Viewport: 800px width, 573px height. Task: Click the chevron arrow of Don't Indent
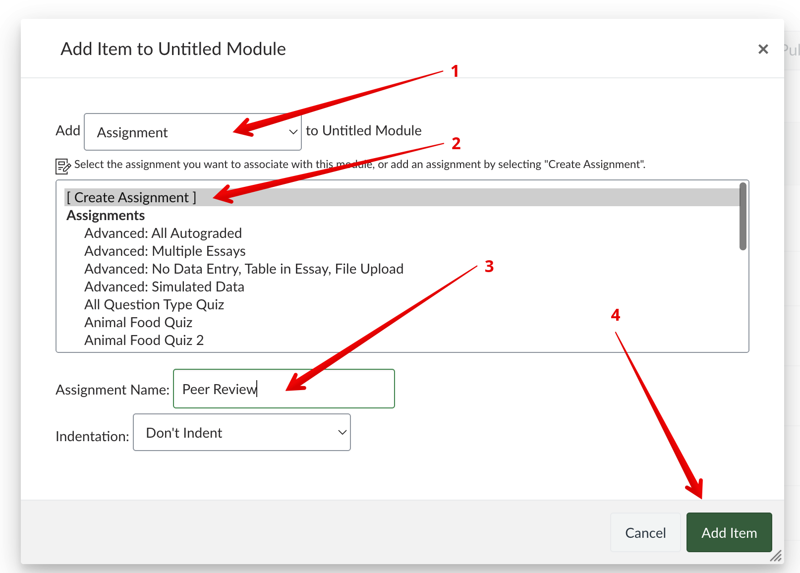coord(342,433)
